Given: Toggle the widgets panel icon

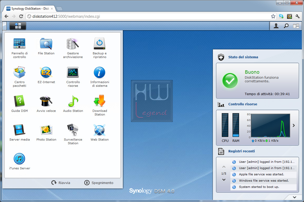Looking at the screenshot, I should click(x=296, y=26).
